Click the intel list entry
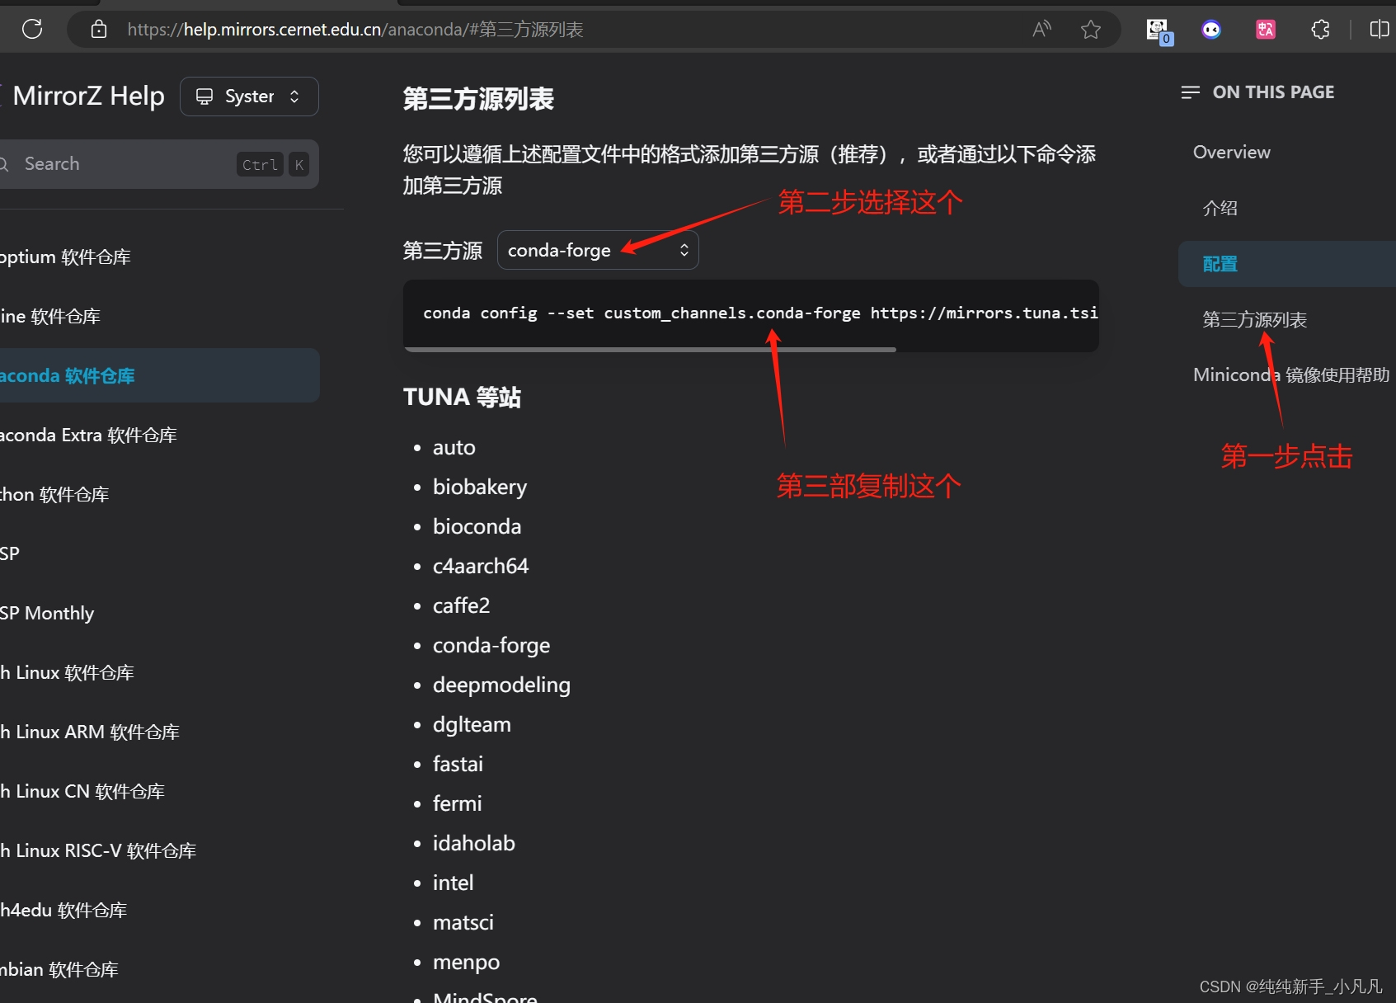The height and width of the screenshot is (1003, 1396). (453, 883)
